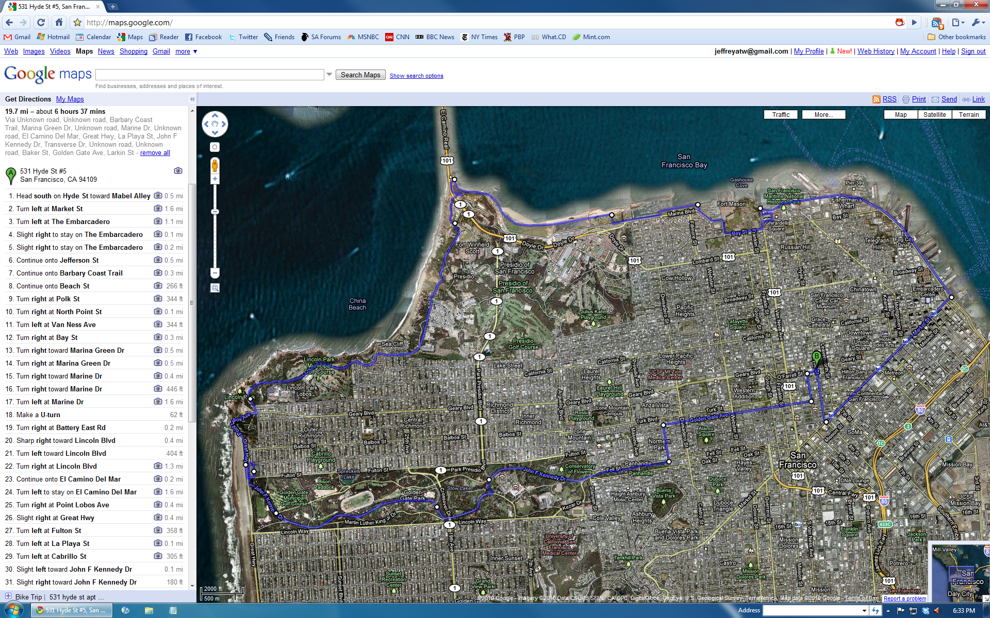Toggle the Traffic overlay button

coord(781,115)
